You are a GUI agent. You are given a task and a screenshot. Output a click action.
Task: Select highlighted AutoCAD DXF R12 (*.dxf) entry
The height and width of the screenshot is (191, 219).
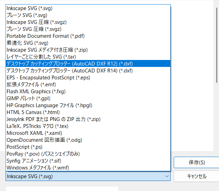tap(88, 64)
